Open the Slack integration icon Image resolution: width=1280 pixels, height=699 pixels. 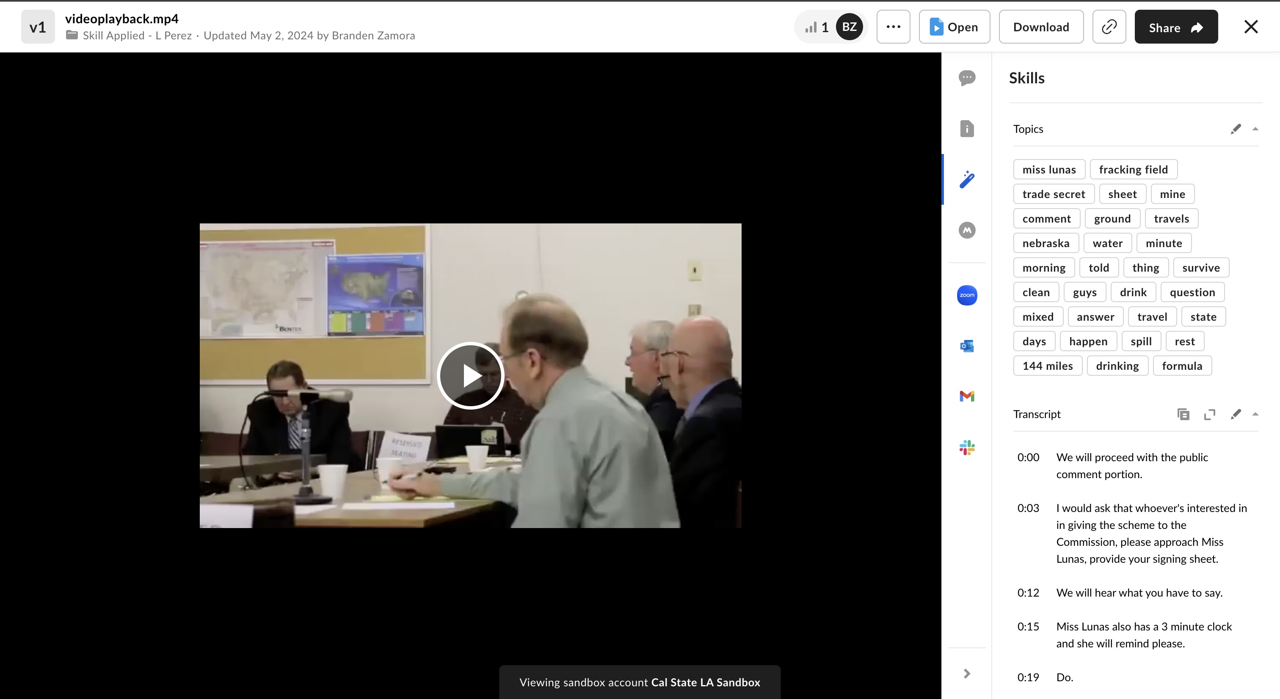pyautogui.click(x=966, y=447)
